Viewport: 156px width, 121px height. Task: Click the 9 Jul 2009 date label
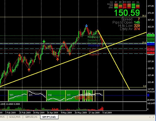[107, 113]
